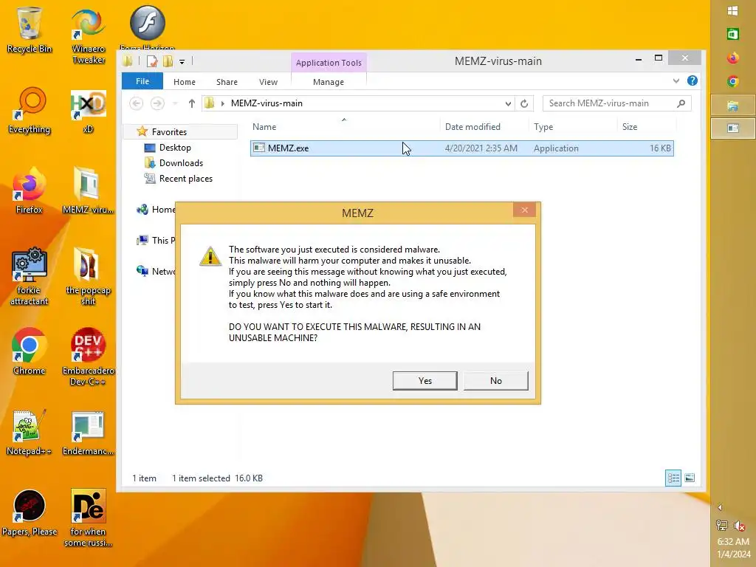Open Start from the side taskbar
The height and width of the screenshot is (567, 756).
(x=733, y=10)
